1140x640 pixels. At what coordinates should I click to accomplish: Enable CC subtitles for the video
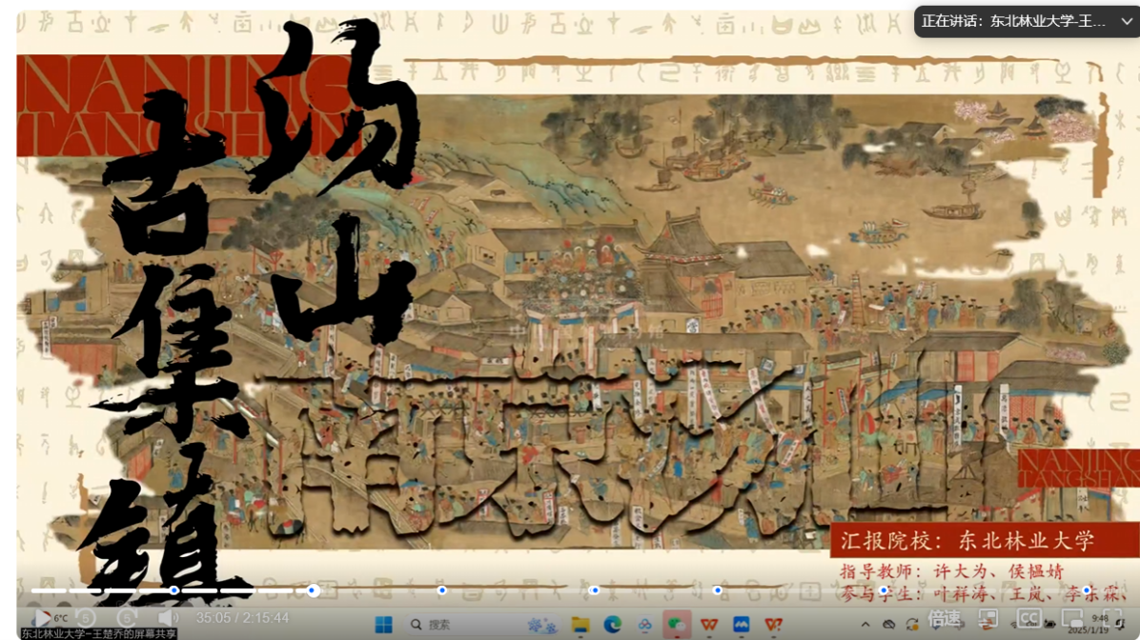click(x=1028, y=619)
